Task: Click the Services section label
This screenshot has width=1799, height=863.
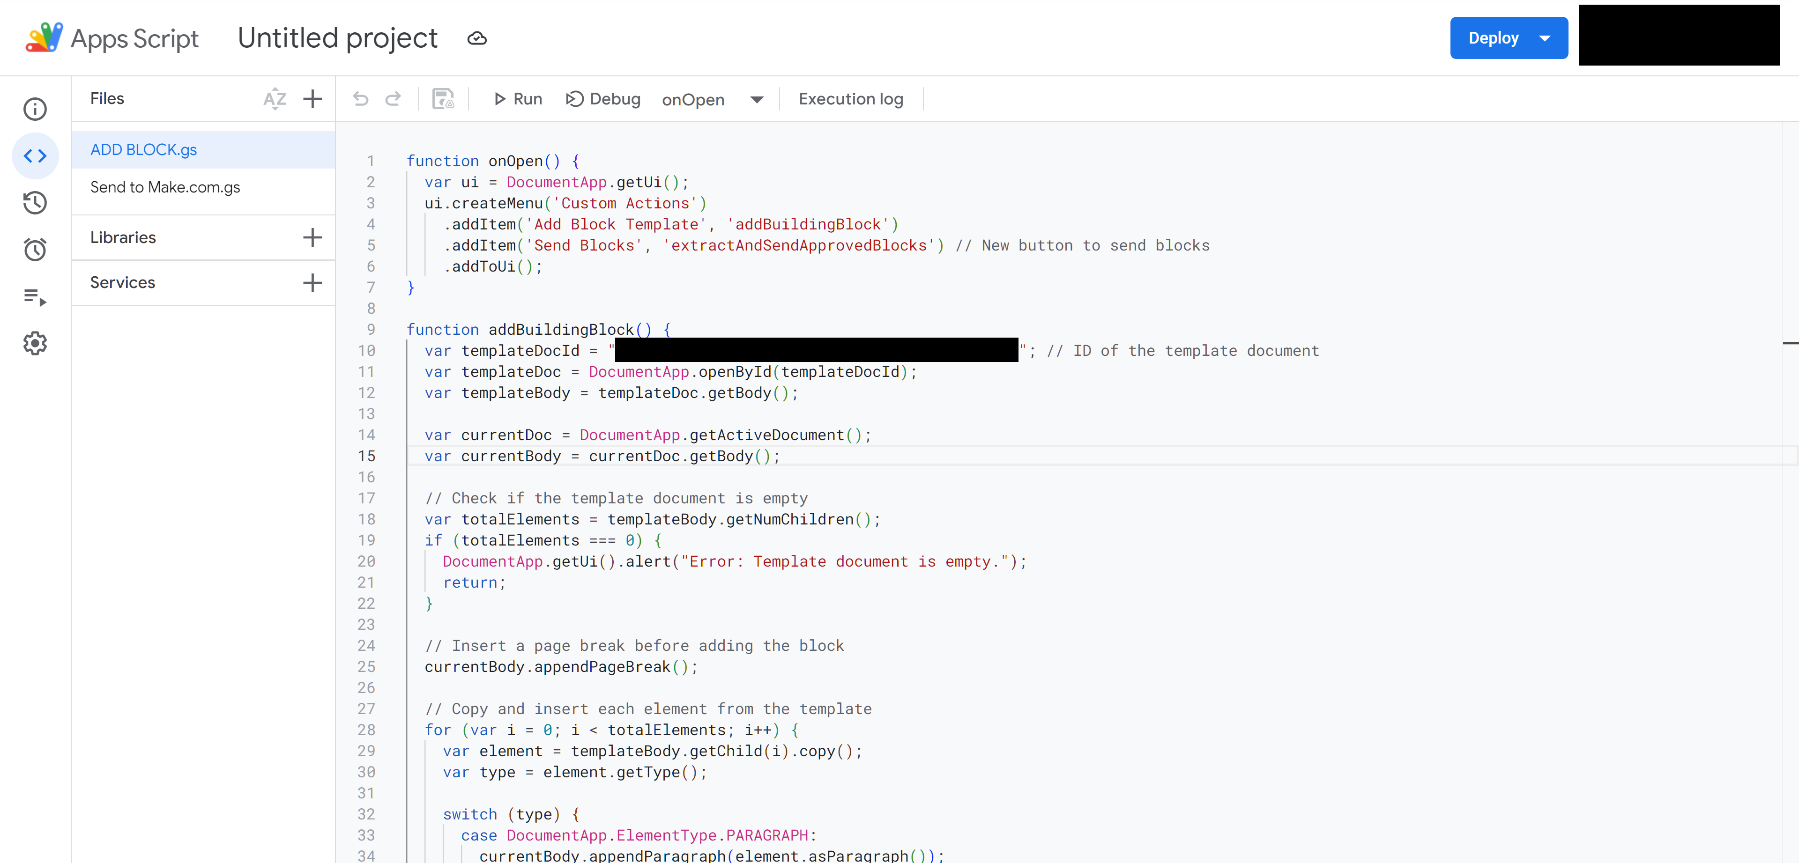Action: [123, 283]
